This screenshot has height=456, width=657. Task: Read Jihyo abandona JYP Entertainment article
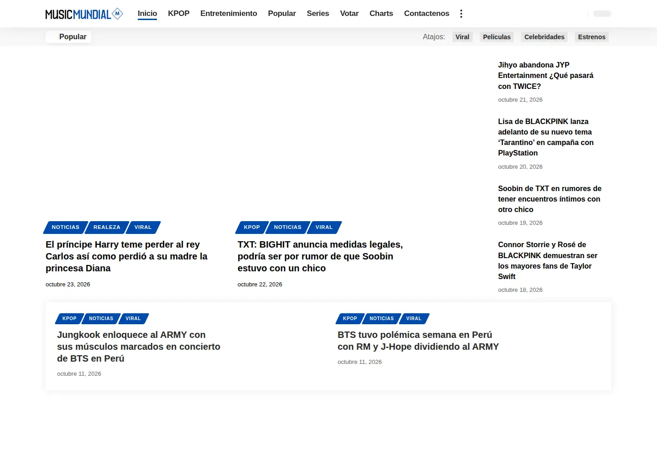546,76
